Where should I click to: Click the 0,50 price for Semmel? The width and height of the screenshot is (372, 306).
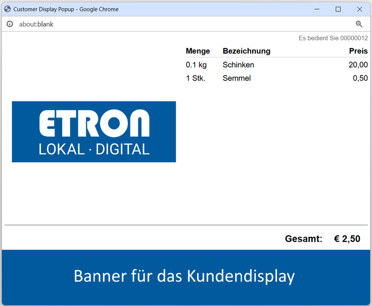click(x=360, y=78)
